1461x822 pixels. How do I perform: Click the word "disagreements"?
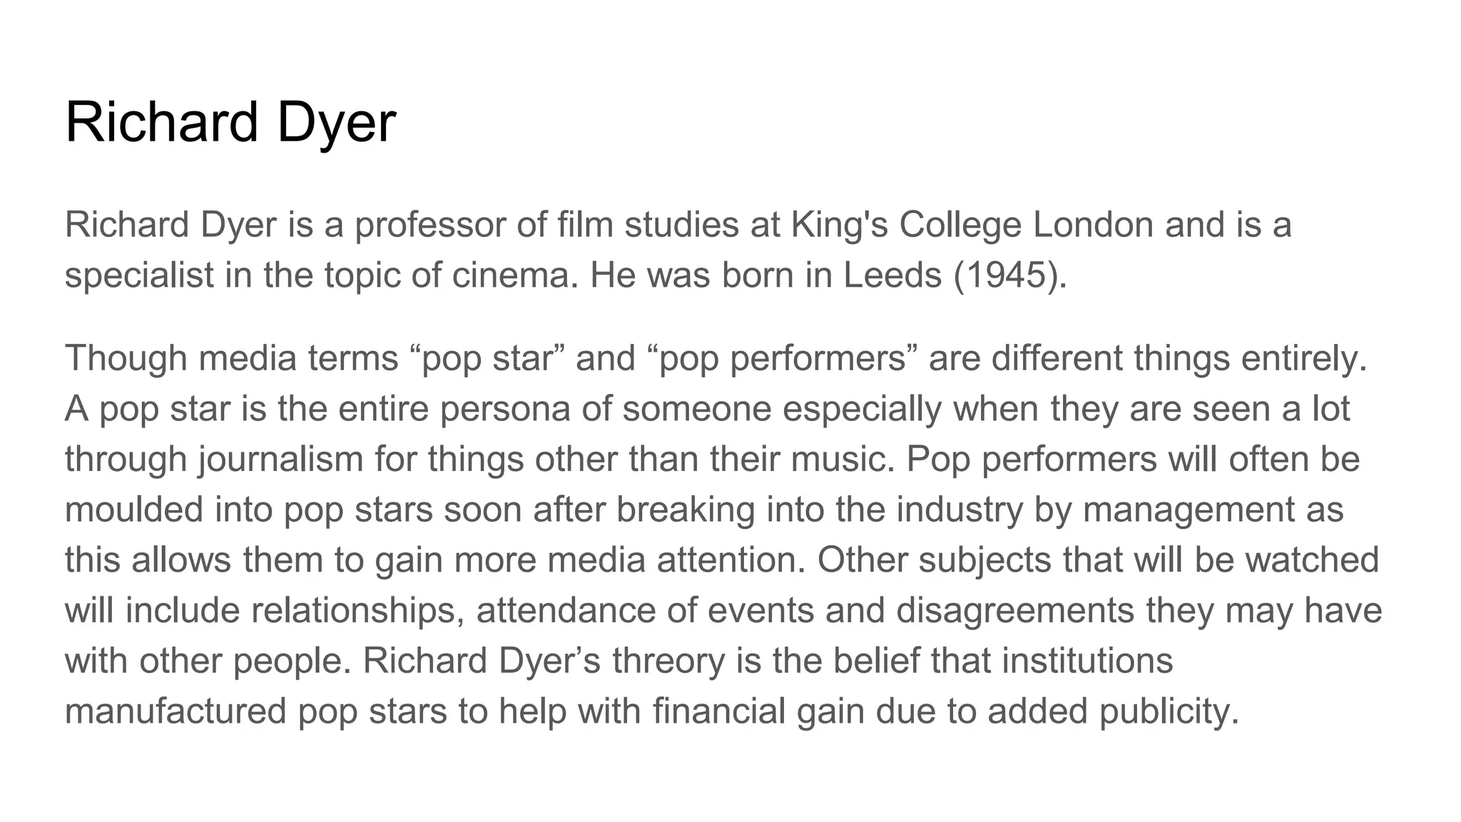[x=1014, y=611]
